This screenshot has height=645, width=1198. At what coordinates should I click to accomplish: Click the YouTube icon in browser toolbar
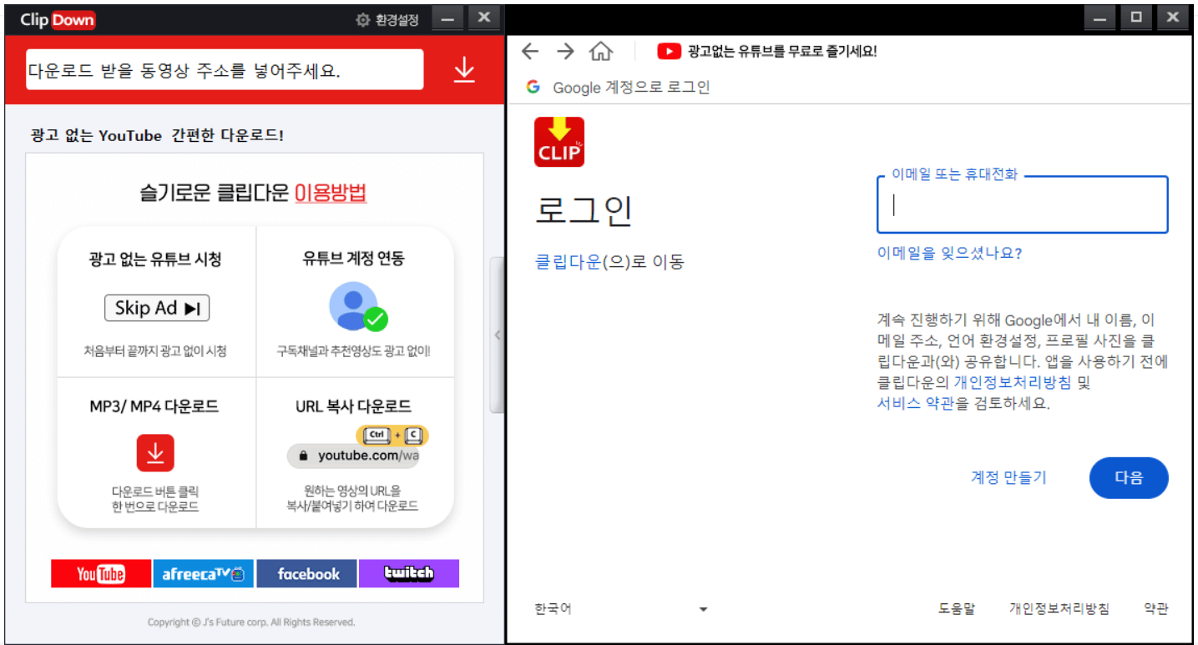(669, 52)
